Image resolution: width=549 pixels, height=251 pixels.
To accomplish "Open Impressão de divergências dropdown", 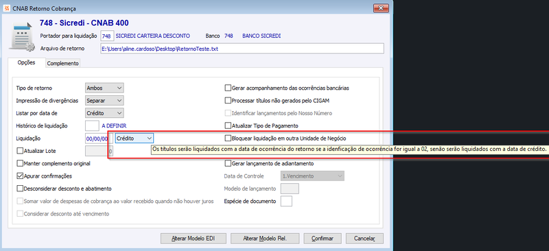I will coord(104,101).
